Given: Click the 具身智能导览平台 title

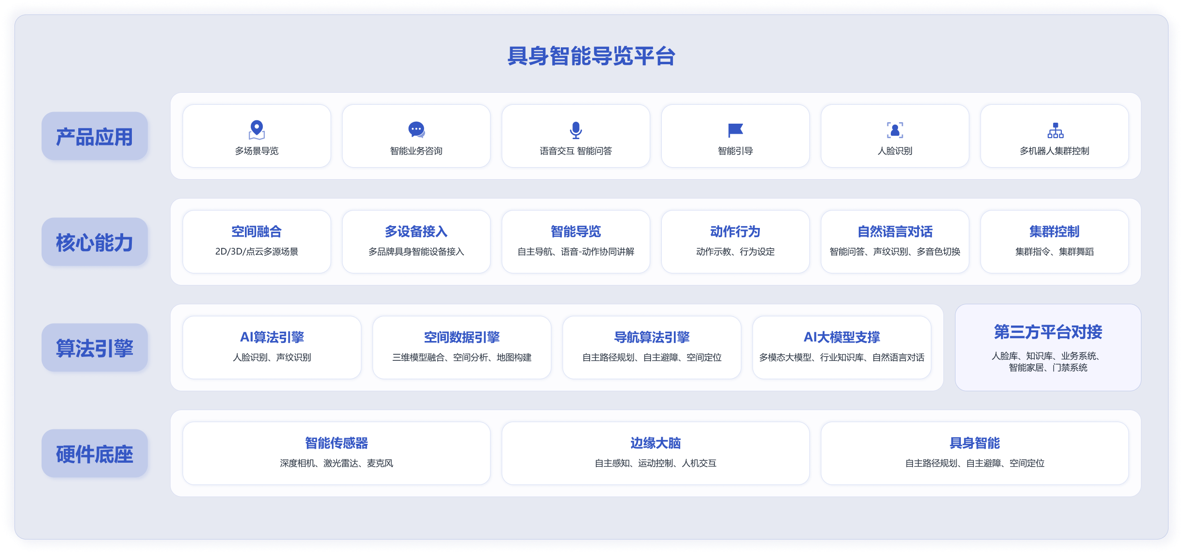Looking at the screenshot, I should coord(591,56).
